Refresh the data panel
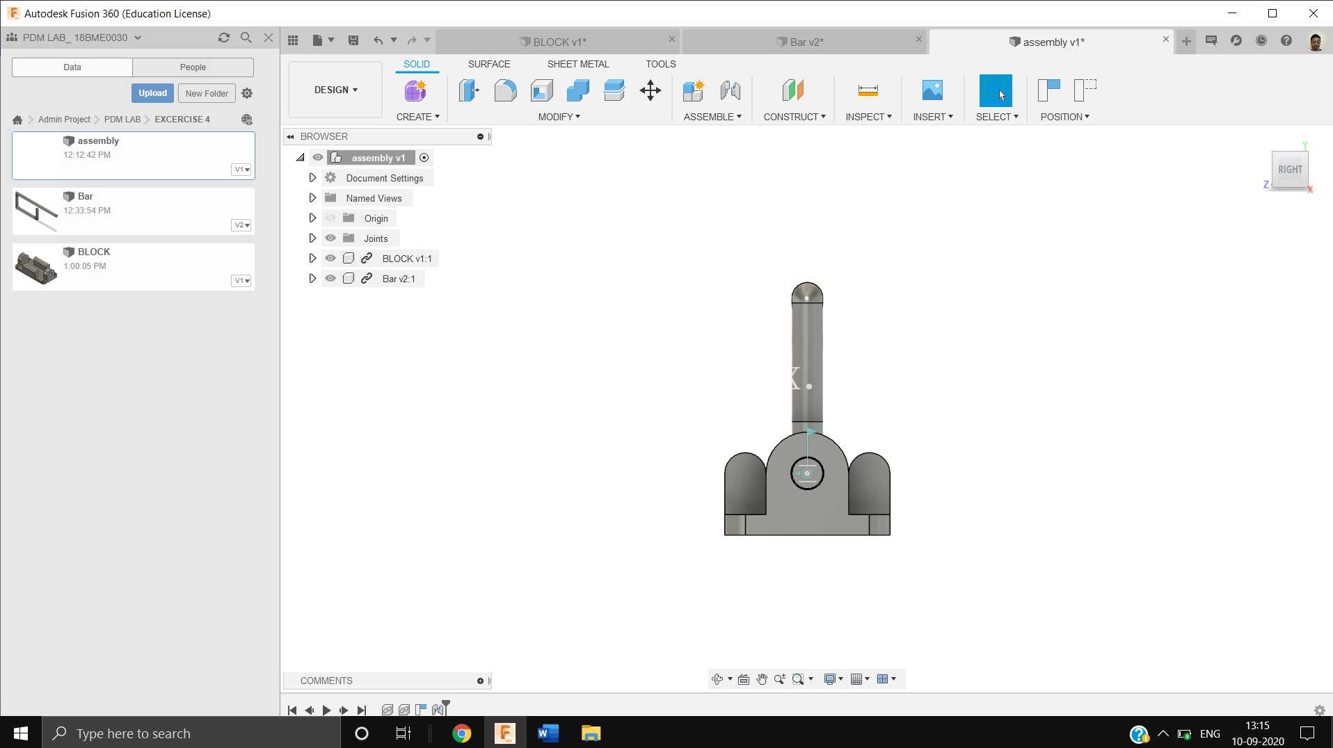The image size is (1333, 748). (223, 38)
